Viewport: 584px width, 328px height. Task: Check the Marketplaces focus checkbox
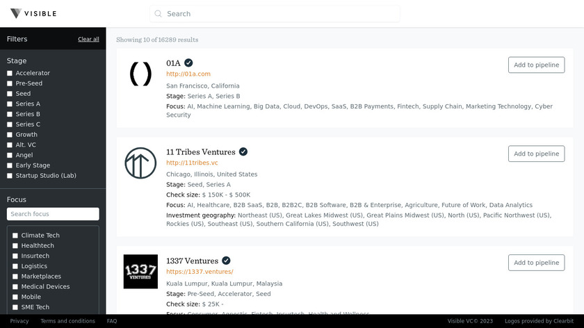pos(15,277)
